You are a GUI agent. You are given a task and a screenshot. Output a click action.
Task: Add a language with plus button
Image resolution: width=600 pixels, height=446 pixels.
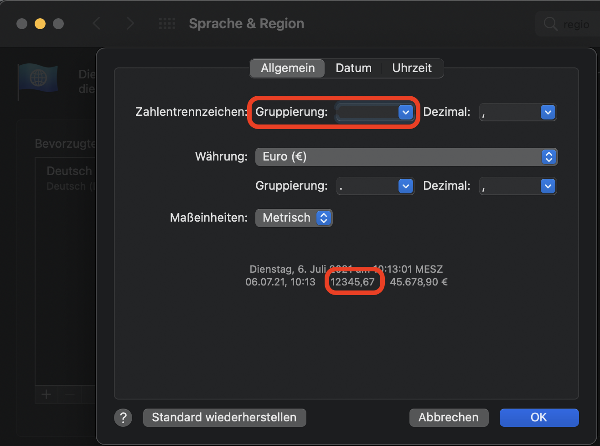pos(46,394)
